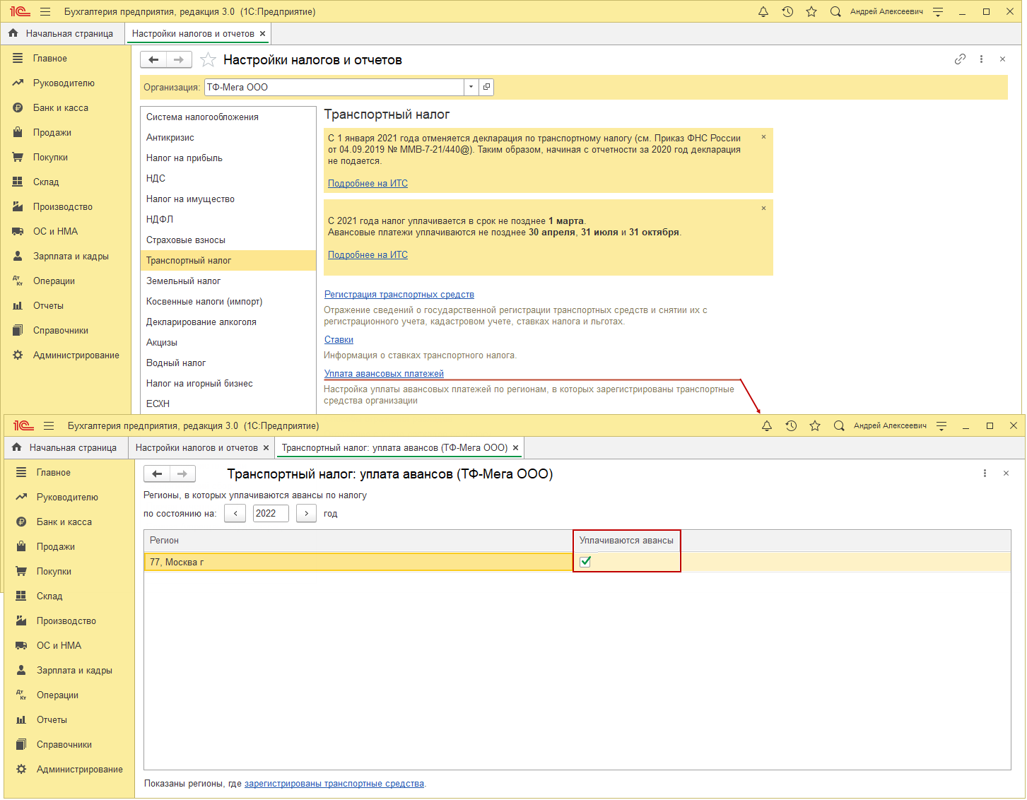This screenshot has height=800, width=1027.
Task: Select НДС in settings list
Action: 228,179
